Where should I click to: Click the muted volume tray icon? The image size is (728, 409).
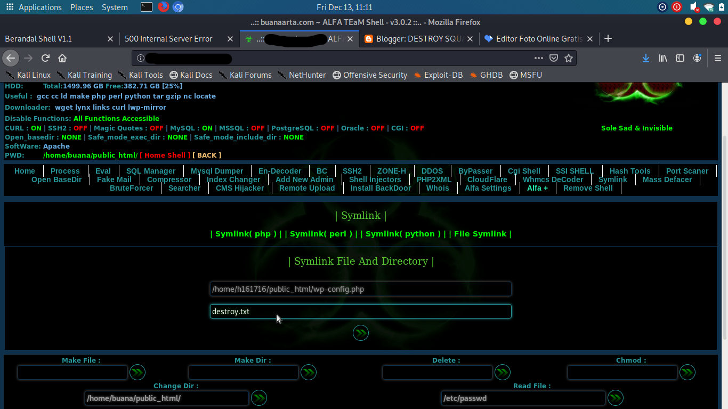tap(694, 7)
